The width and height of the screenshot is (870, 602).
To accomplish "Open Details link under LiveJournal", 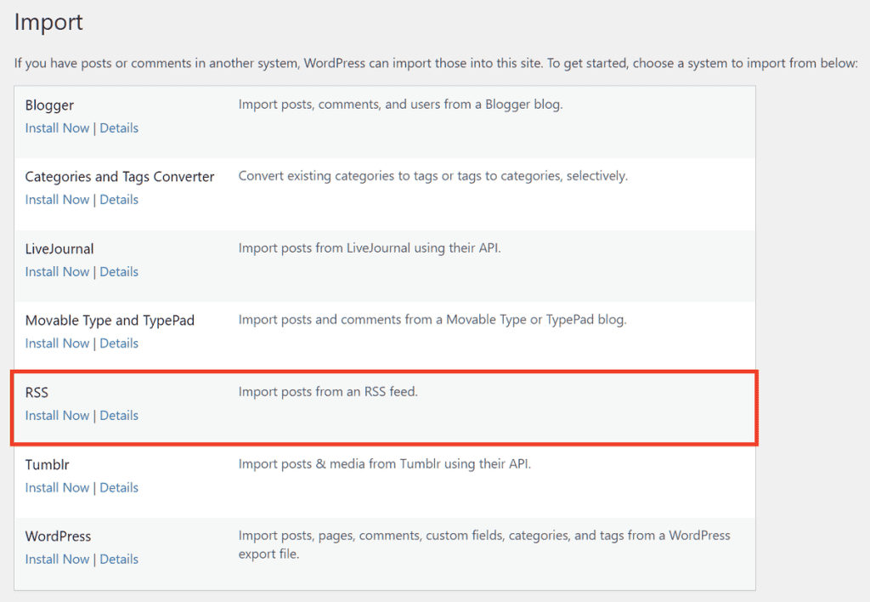I will click(119, 272).
